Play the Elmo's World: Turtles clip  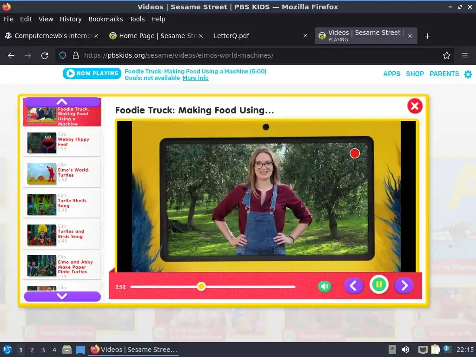tap(62, 173)
